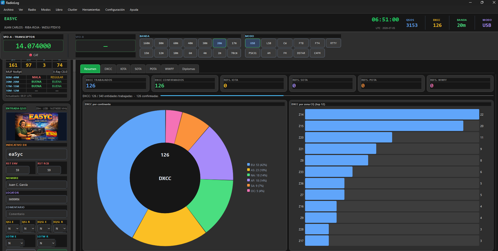Image resolution: width=498 pixels, height=251 pixels.
Task: Click the purple AF legend marker
Action: (248, 180)
